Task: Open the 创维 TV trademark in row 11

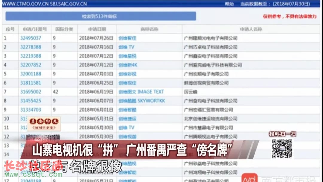Action: 126,128
